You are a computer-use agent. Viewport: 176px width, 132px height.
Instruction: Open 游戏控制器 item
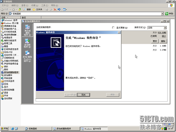click(x=8, y=90)
